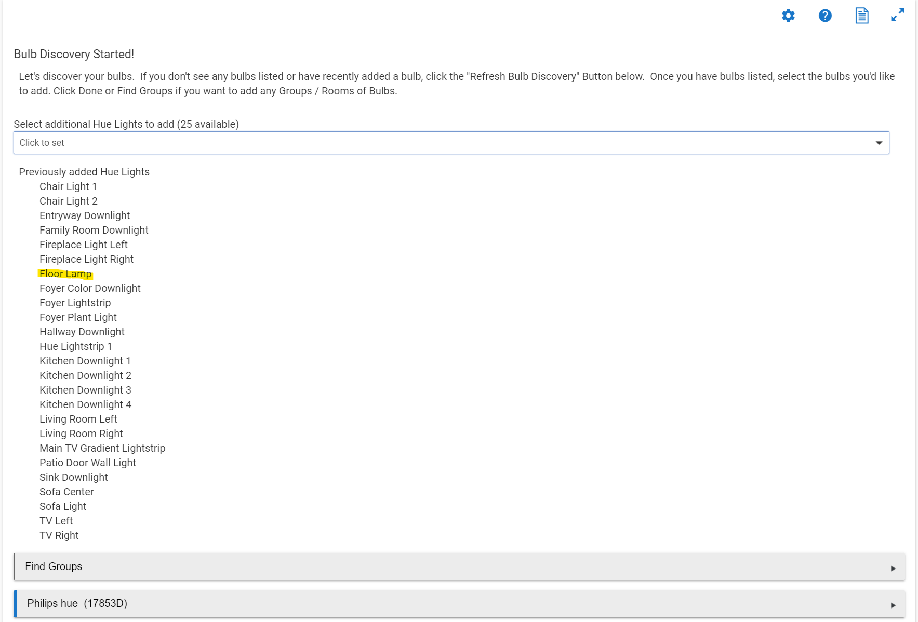Screen dimensions: 918x622
Task: Click 'Patio Door Wall Light' entry
Action: (x=88, y=463)
